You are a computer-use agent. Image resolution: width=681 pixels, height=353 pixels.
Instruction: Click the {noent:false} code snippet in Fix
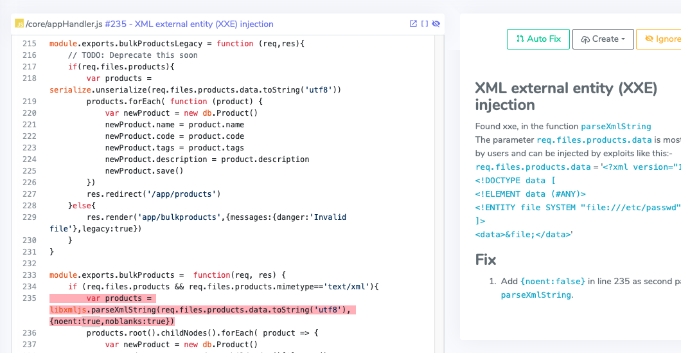click(x=553, y=281)
